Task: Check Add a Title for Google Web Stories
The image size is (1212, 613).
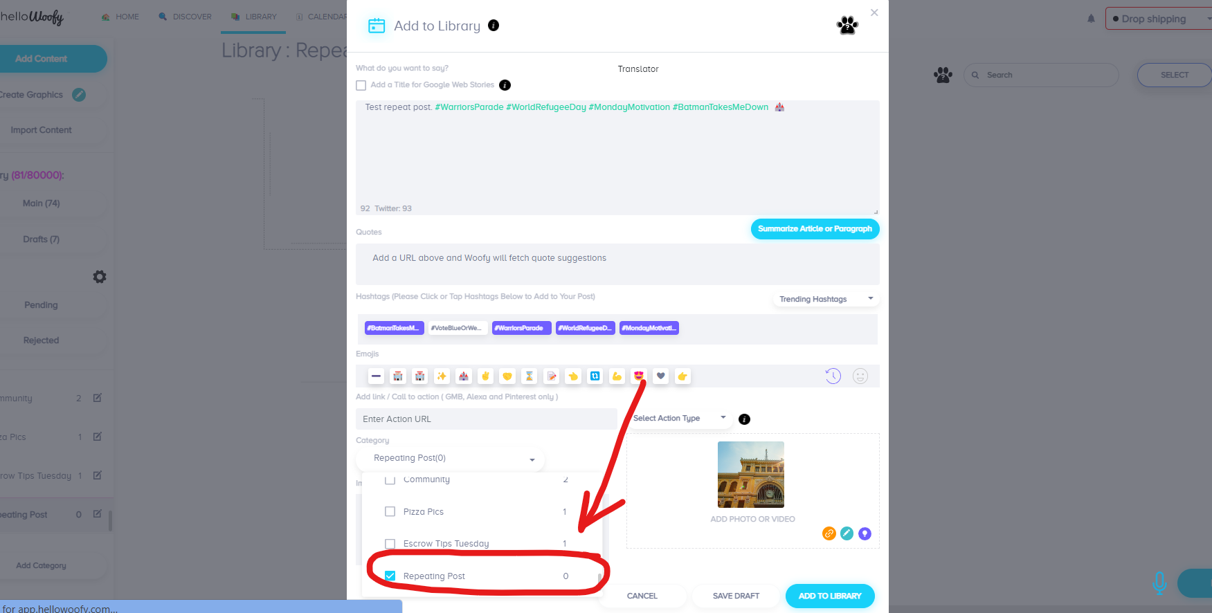Action: [361, 85]
